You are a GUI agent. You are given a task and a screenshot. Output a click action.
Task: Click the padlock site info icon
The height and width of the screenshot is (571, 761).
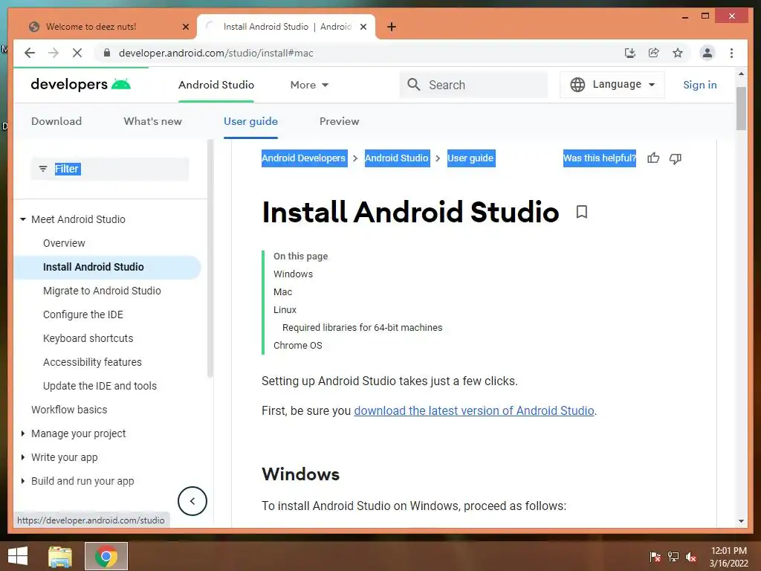[x=107, y=53]
